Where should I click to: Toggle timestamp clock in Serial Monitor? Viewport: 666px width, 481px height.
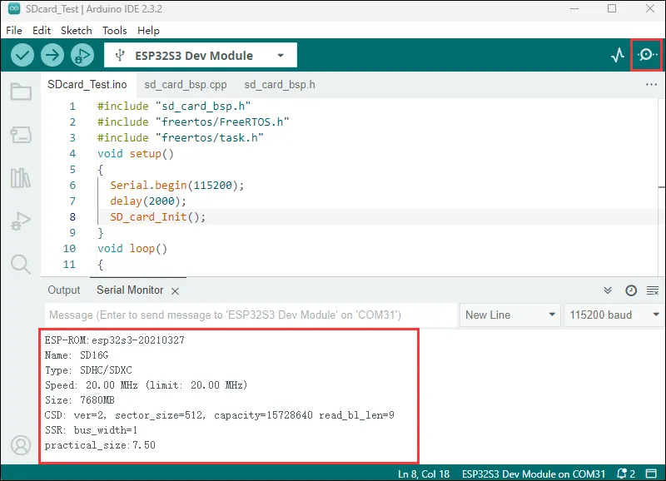coord(631,290)
